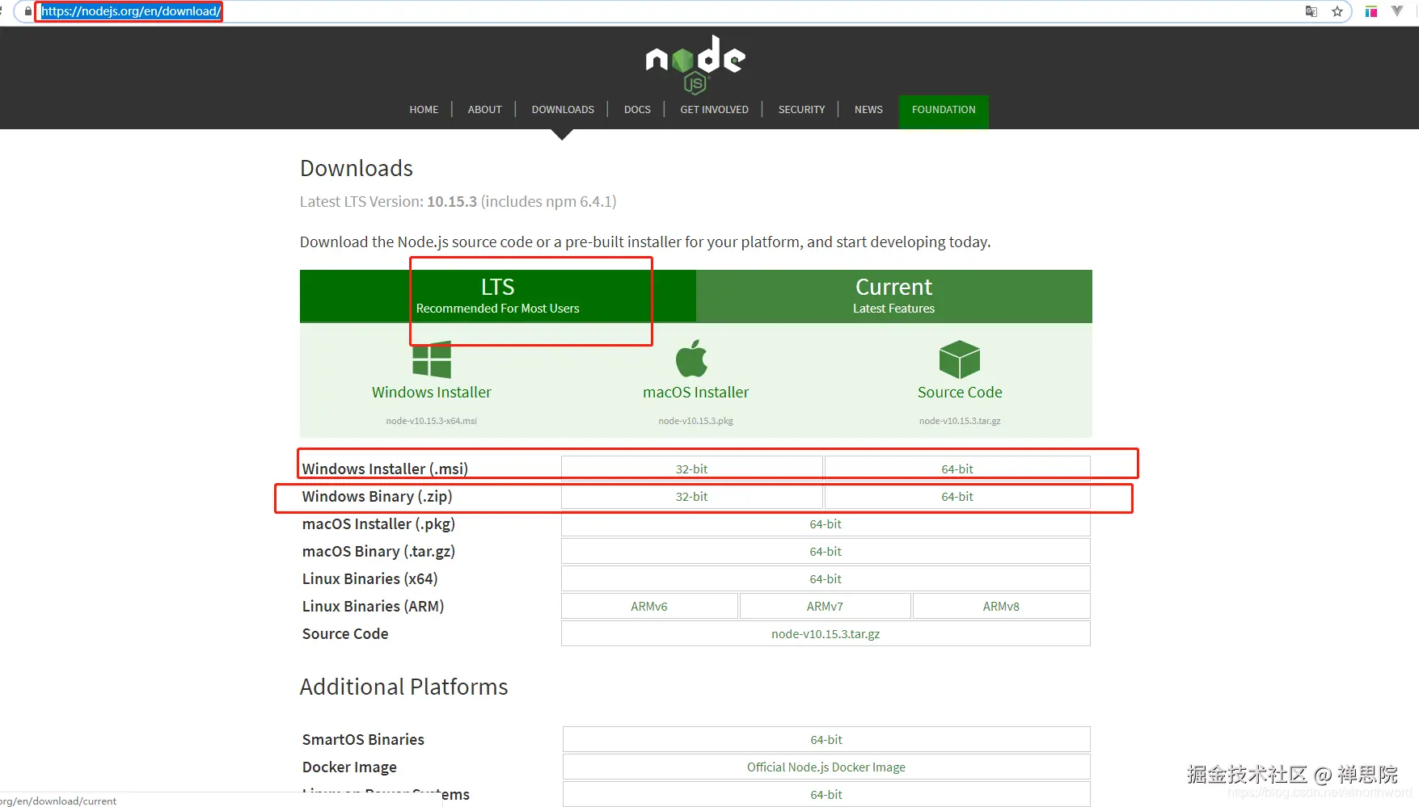Click the colorful extension icon in the toolbar
This screenshot has width=1419, height=807.
1371,11
